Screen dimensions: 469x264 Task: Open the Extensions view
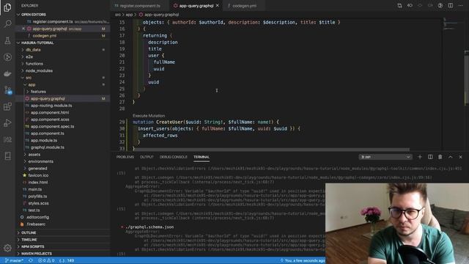click(7, 106)
